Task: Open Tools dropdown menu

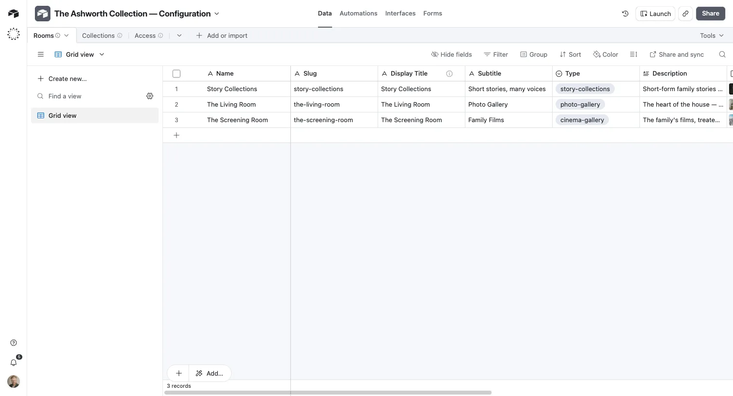Action: [712, 35]
